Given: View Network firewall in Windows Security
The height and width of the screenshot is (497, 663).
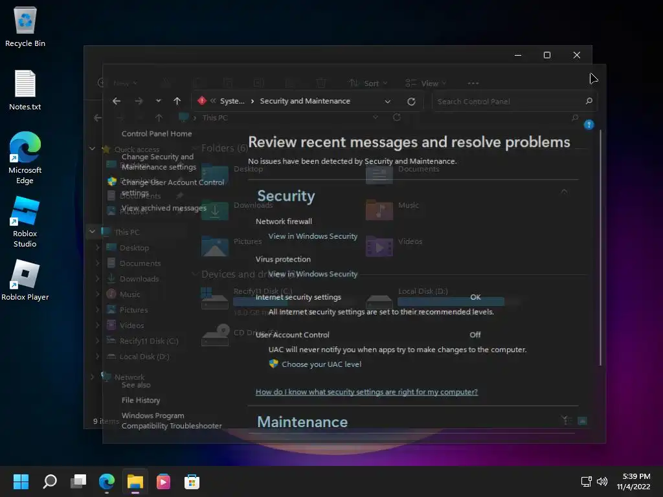Looking at the screenshot, I should (313, 236).
